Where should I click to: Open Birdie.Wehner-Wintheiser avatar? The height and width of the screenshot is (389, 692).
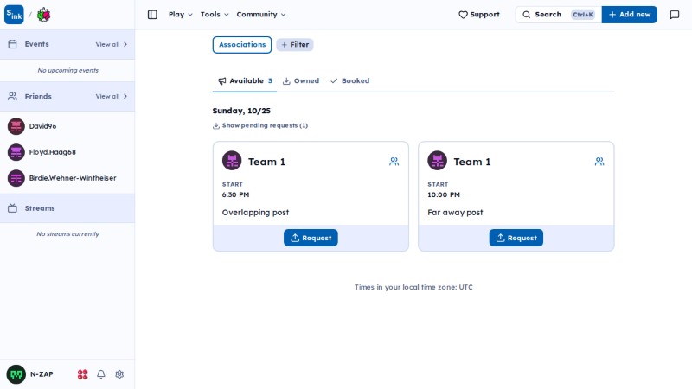click(16, 178)
